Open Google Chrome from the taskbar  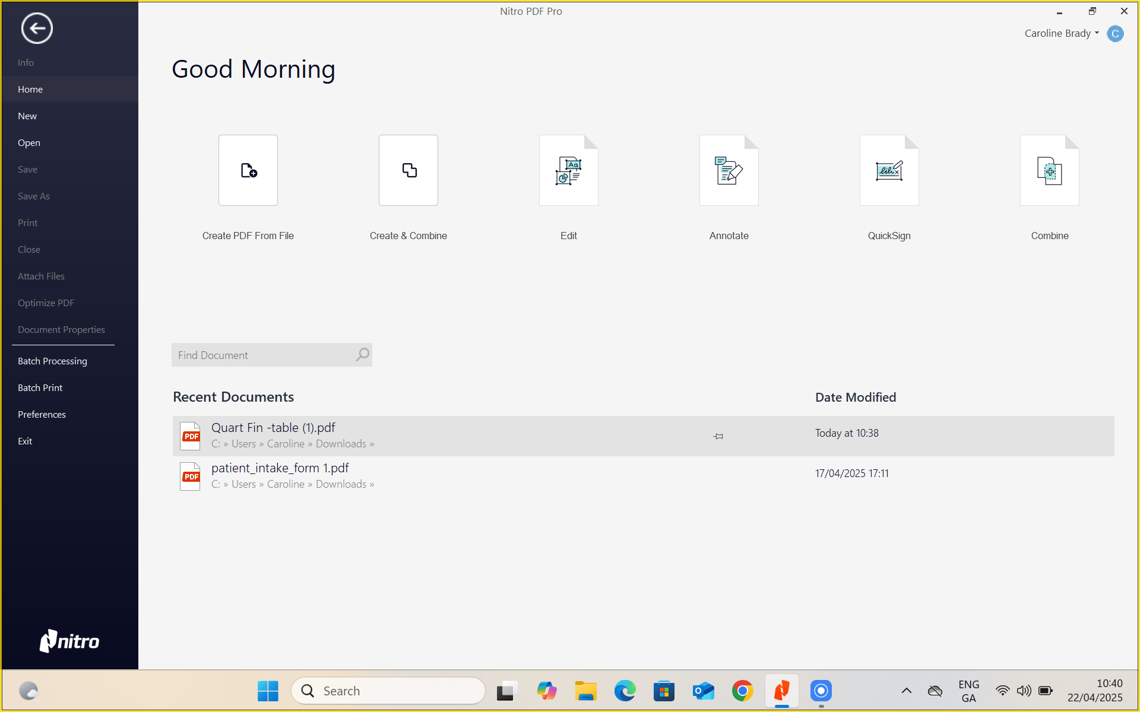pos(742,691)
